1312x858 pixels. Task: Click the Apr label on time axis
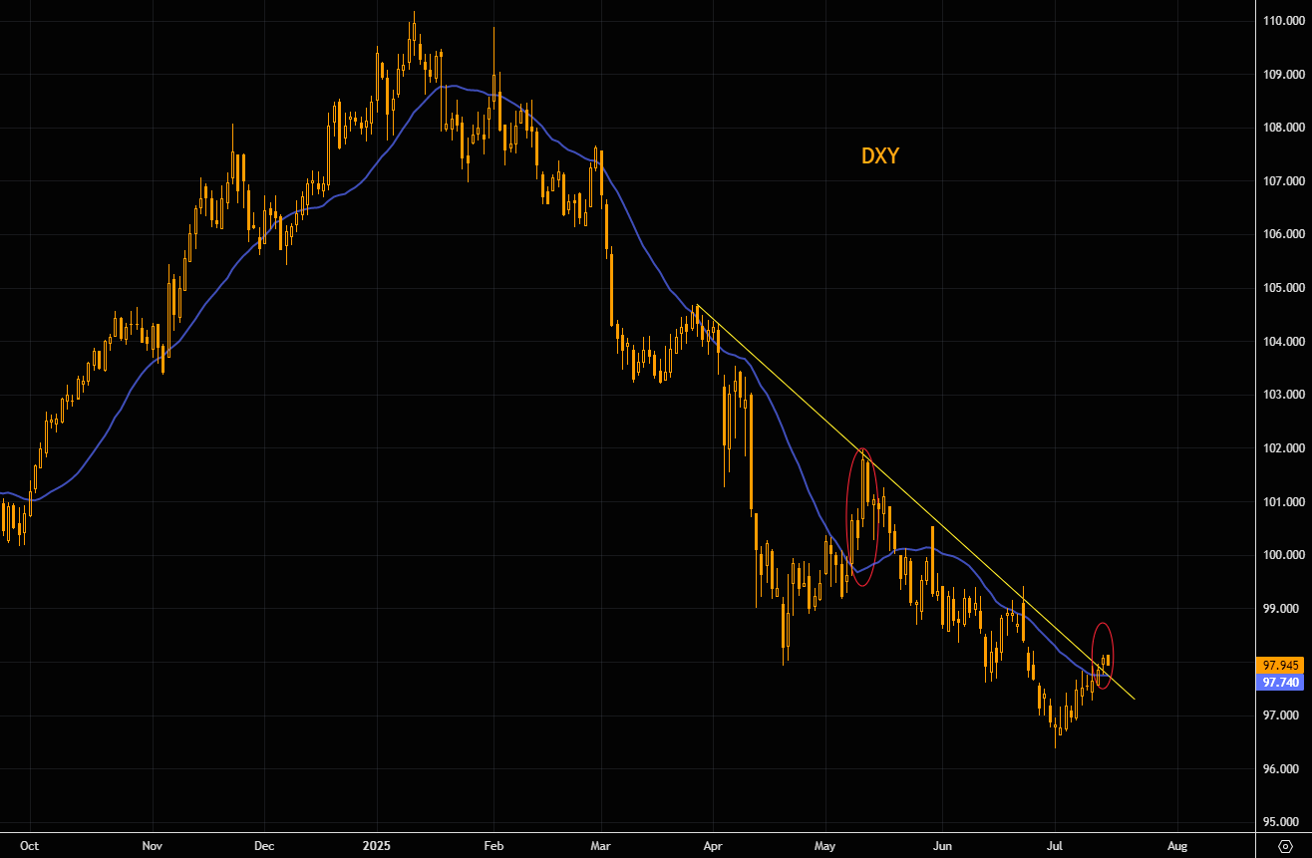coord(713,844)
